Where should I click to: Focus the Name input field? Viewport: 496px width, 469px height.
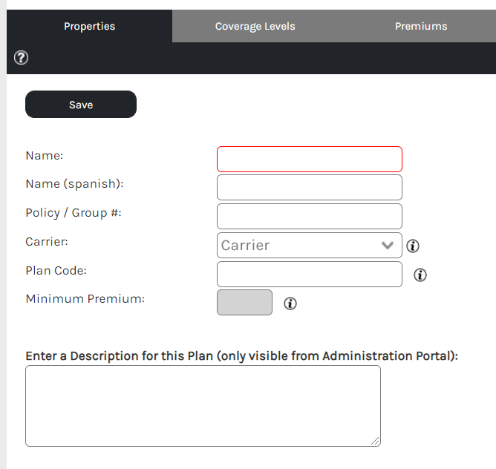click(310, 159)
